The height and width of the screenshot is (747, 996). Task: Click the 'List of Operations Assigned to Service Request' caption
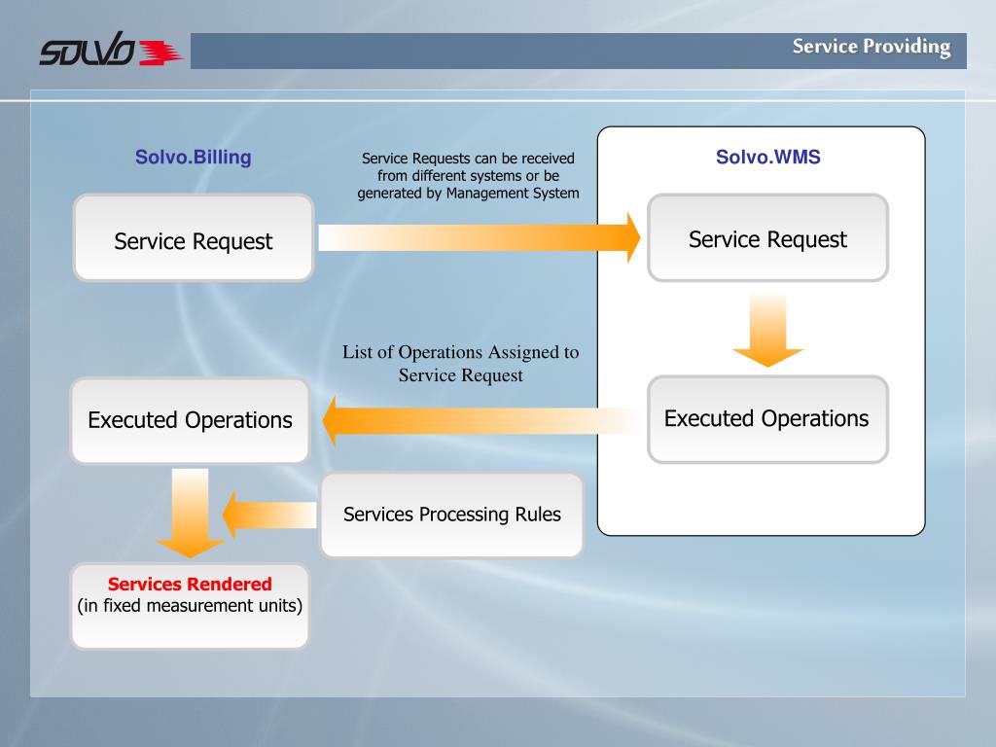460,364
